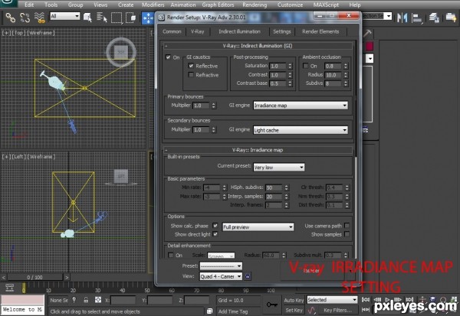460x316 pixels.
Task: Open the Preset dropdown at dialog bottom
Action: (221, 266)
